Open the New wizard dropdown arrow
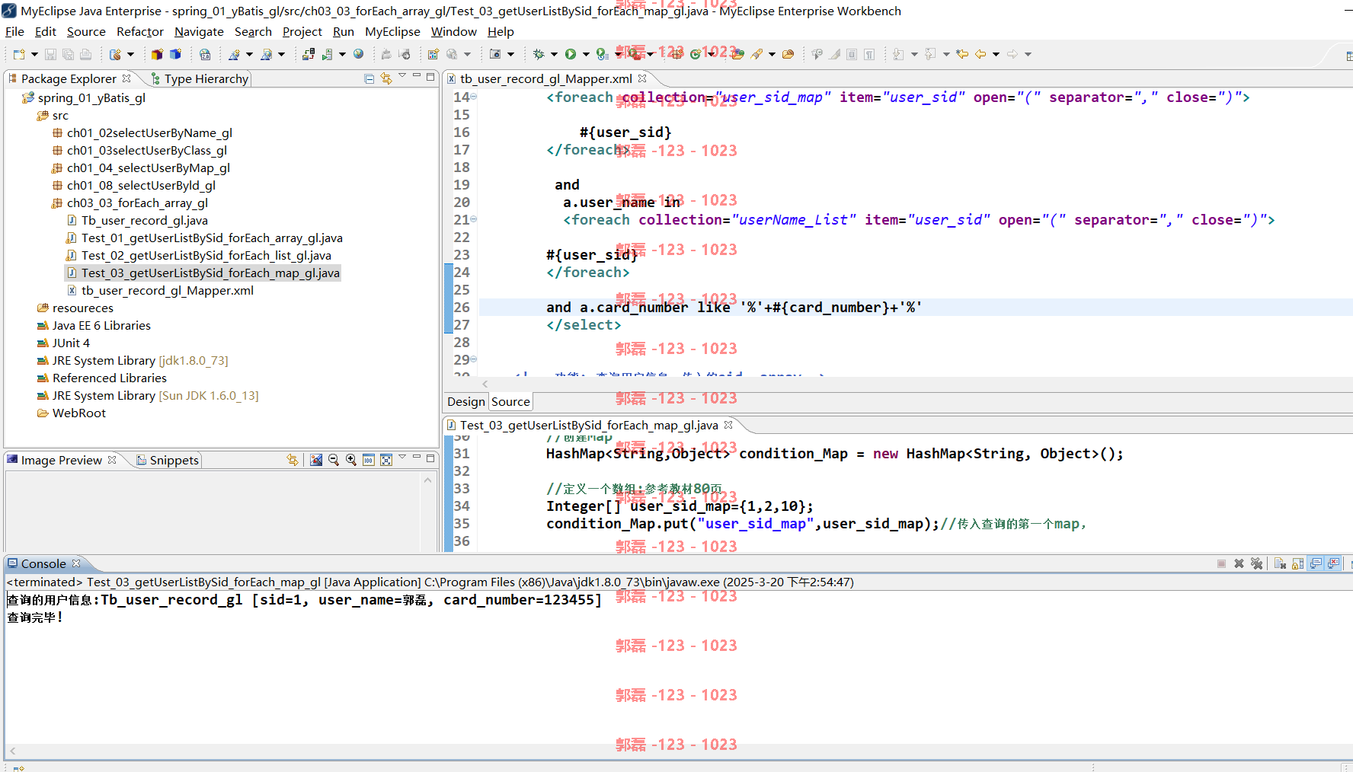1353x772 pixels. point(34,54)
